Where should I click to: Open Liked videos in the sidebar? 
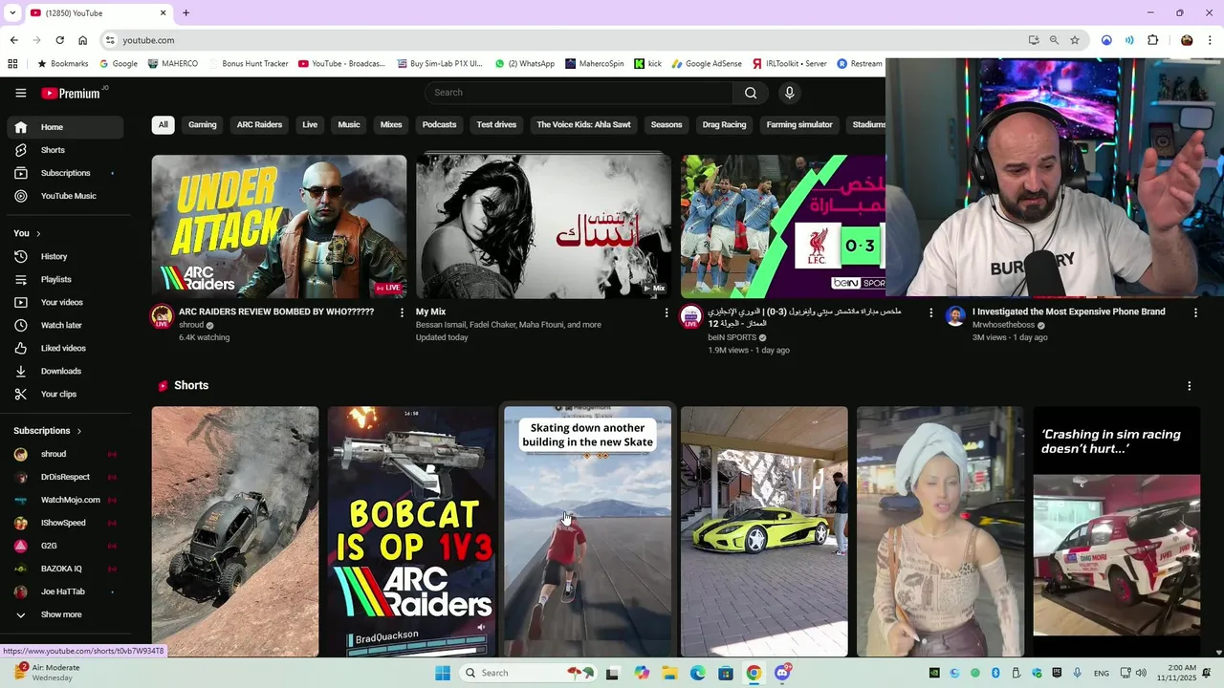(x=65, y=348)
